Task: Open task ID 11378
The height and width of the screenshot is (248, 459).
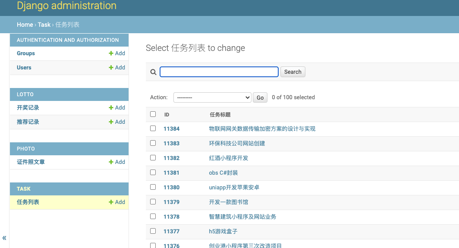Action: (x=172, y=217)
